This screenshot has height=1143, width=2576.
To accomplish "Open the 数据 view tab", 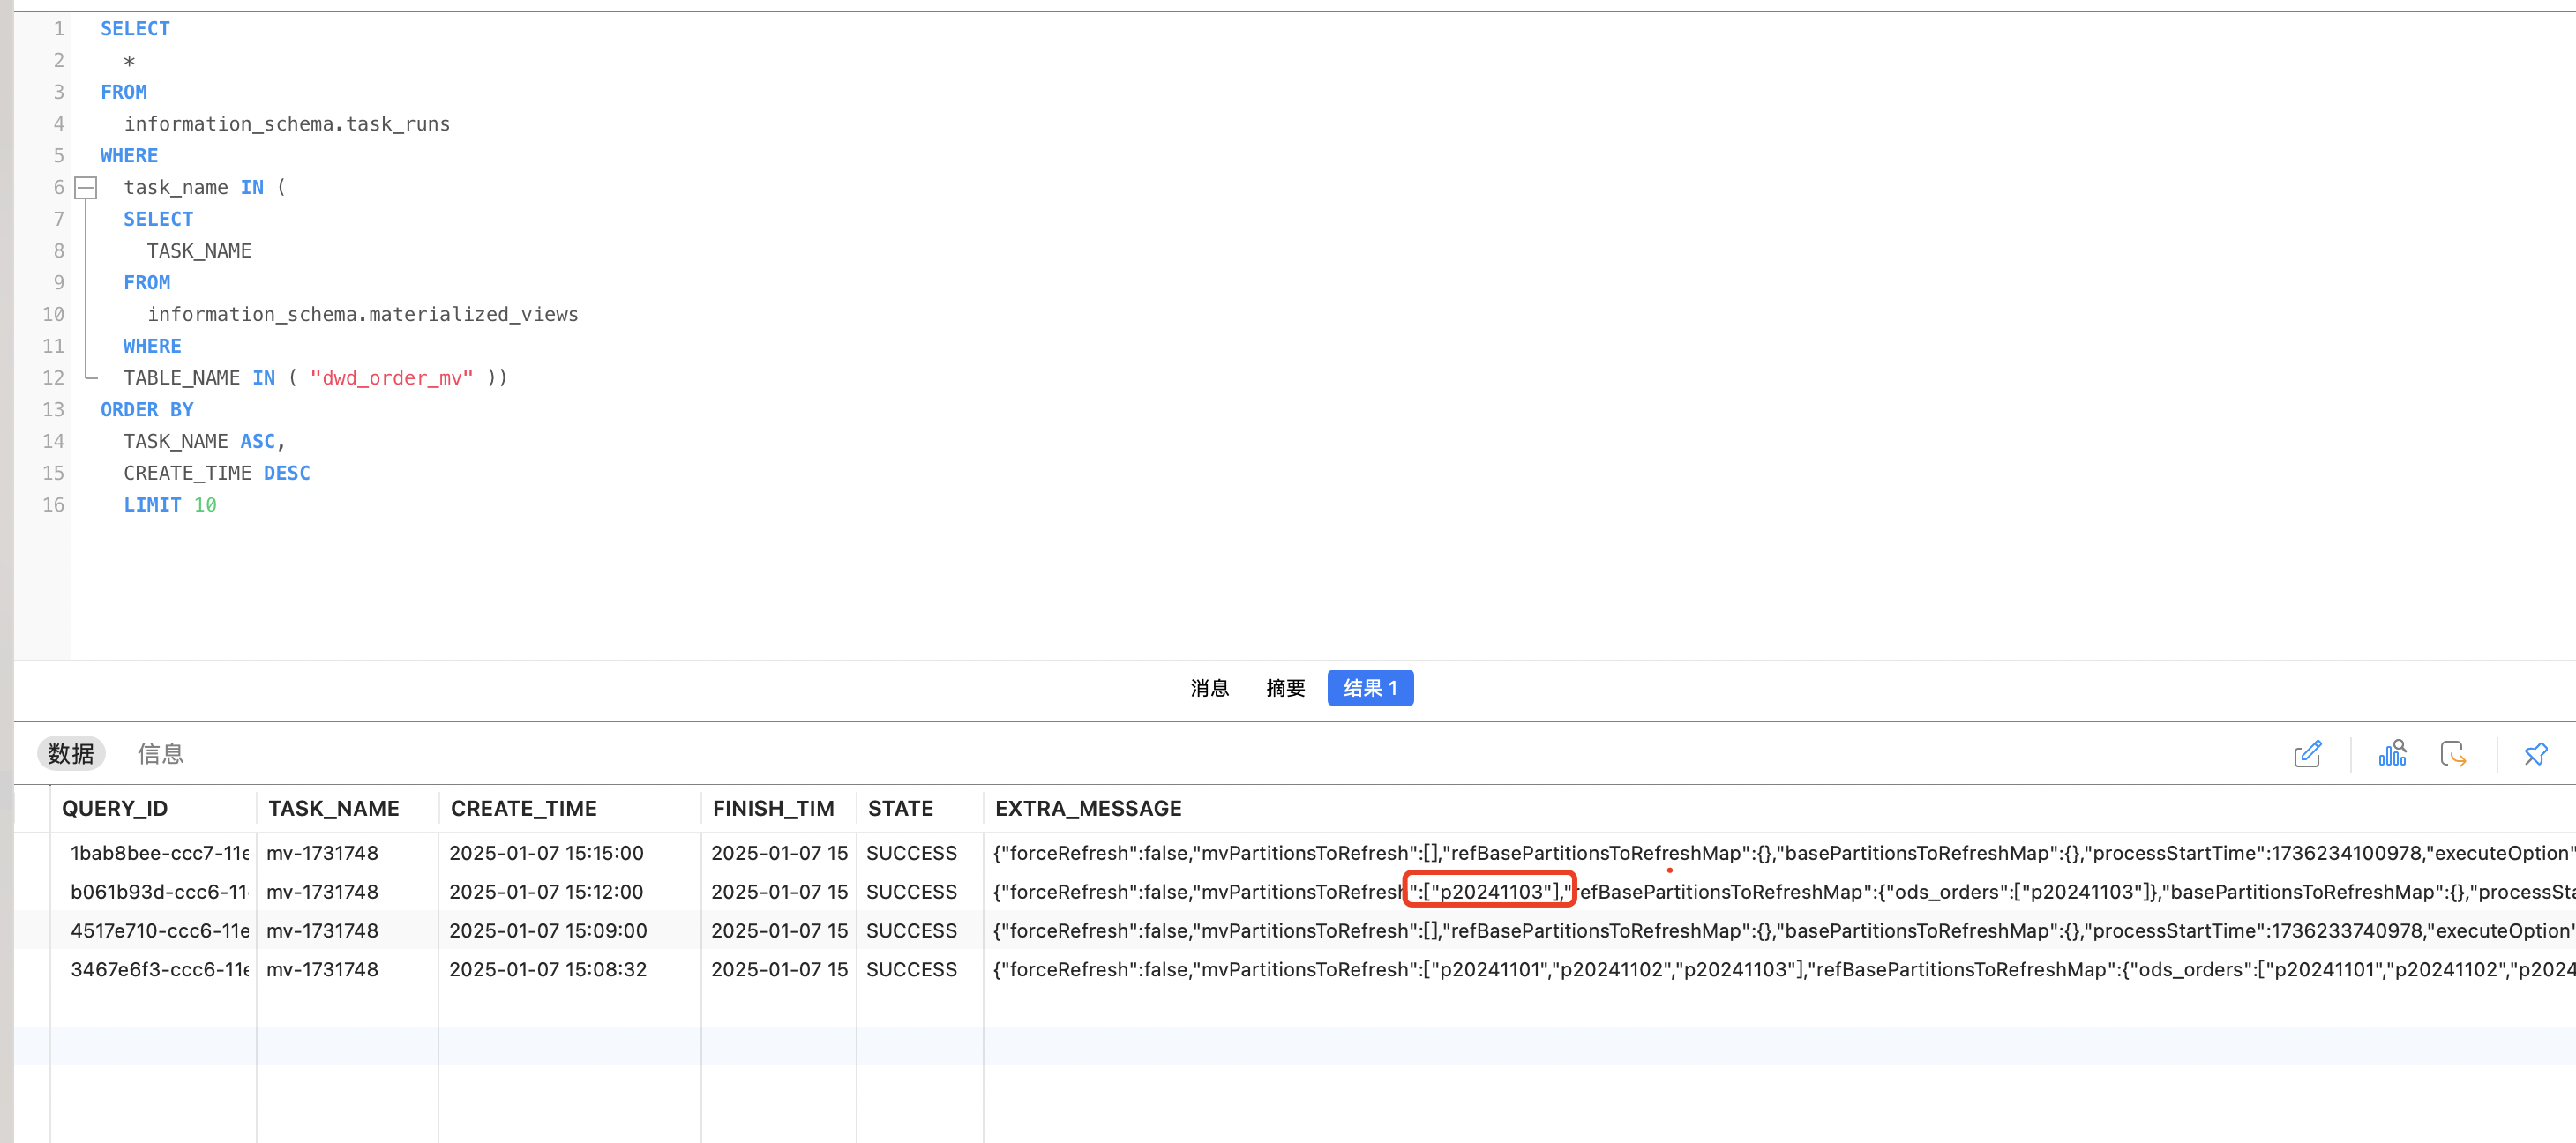I will pyautogui.click(x=71, y=754).
